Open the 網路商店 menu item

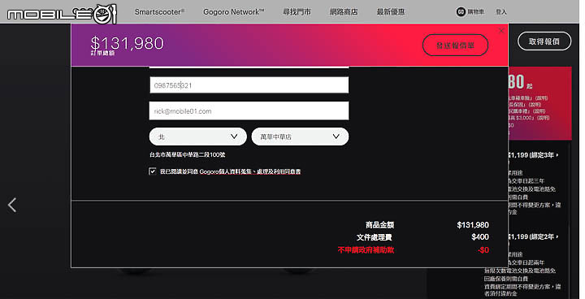(344, 12)
